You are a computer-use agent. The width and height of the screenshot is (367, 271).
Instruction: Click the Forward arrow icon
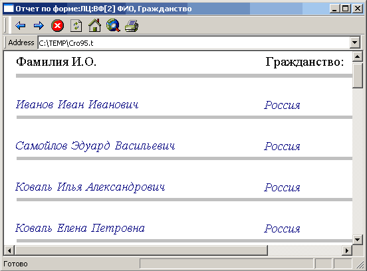39,25
